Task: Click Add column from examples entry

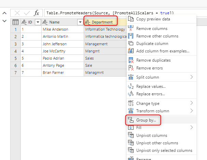Action: click(163, 51)
